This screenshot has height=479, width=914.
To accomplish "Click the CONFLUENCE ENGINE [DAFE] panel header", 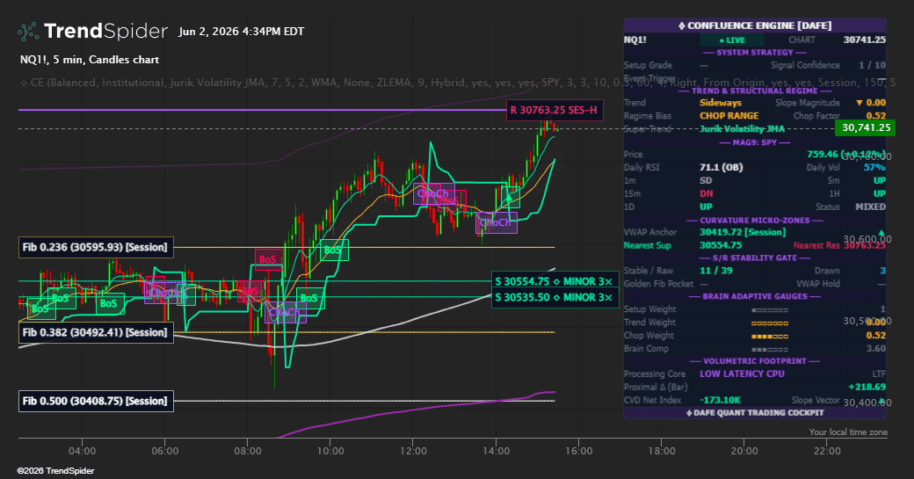I will pos(755,25).
